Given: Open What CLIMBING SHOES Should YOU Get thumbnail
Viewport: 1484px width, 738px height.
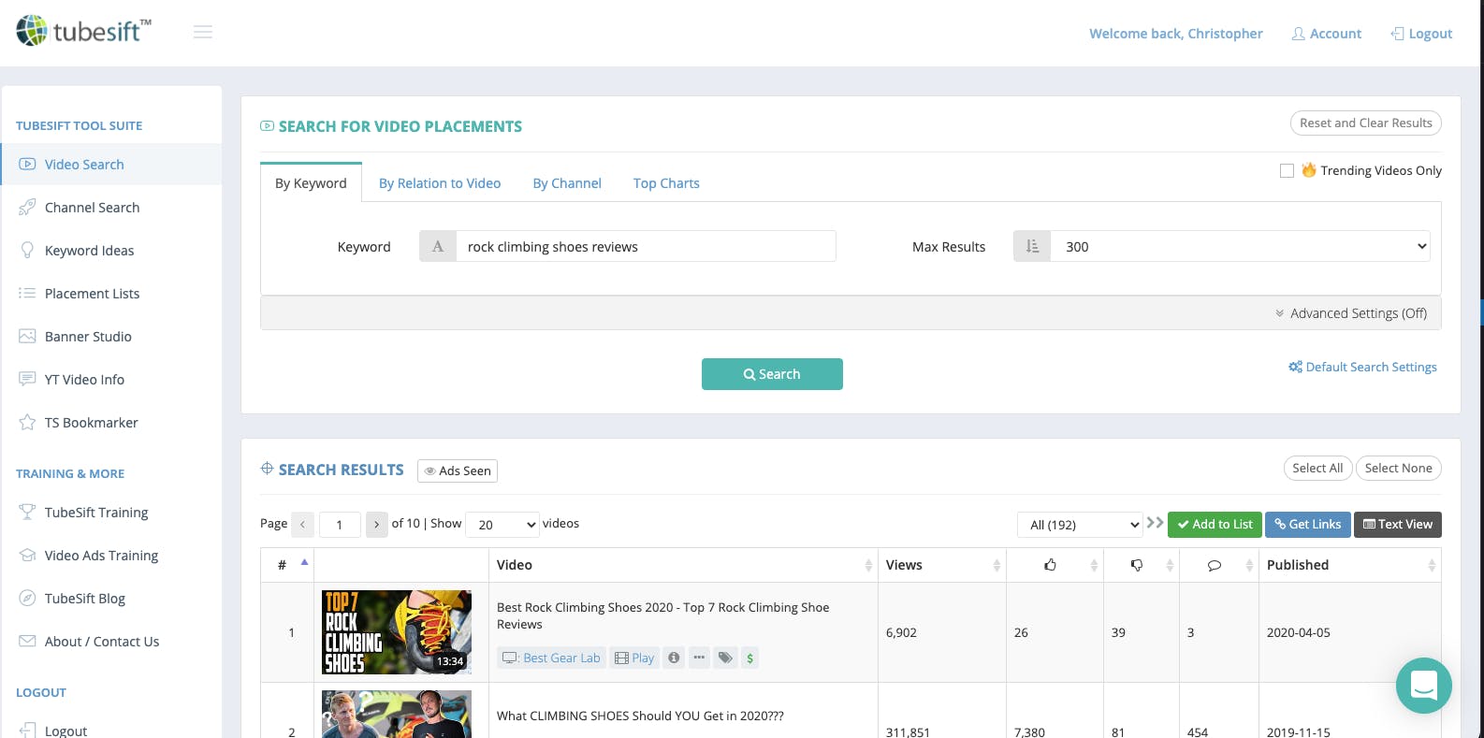Looking at the screenshot, I should [x=397, y=715].
